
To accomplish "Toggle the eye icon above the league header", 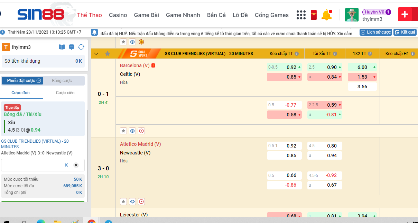I will pos(132,42).
